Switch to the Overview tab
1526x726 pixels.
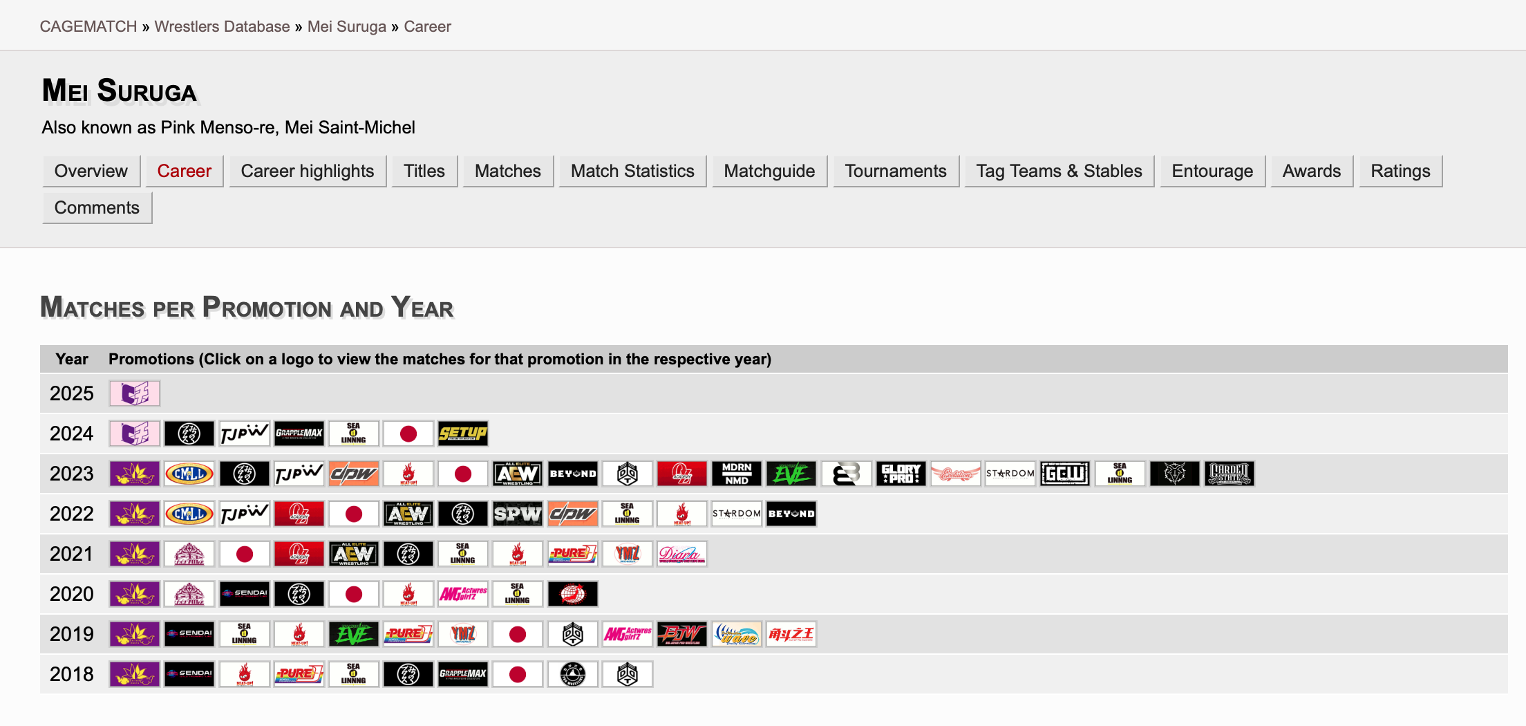tap(91, 171)
